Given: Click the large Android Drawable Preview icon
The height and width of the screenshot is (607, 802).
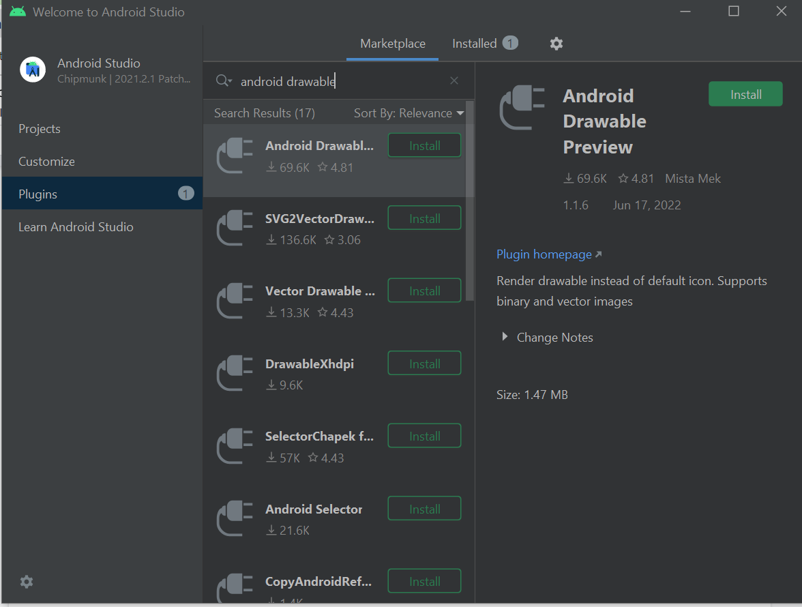Looking at the screenshot, I should (x=522, y=108).
